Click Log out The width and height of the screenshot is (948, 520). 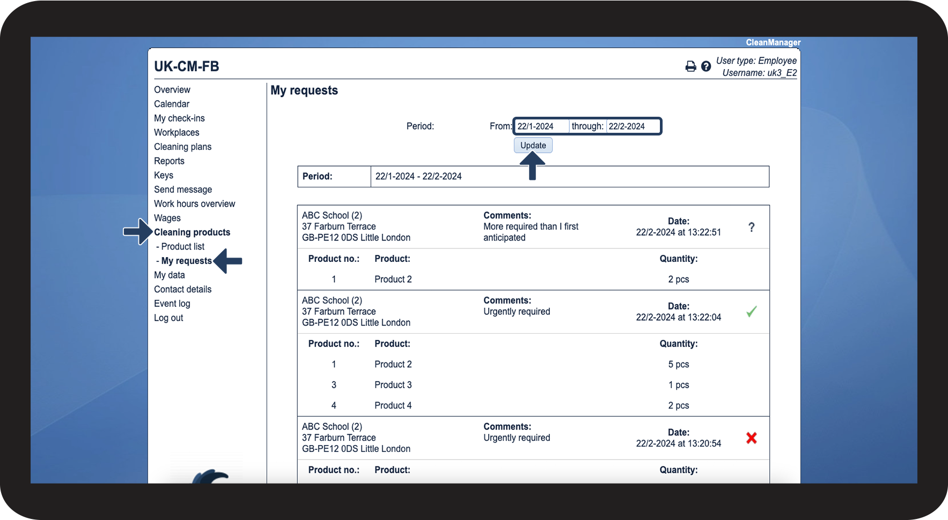point(168,318)
